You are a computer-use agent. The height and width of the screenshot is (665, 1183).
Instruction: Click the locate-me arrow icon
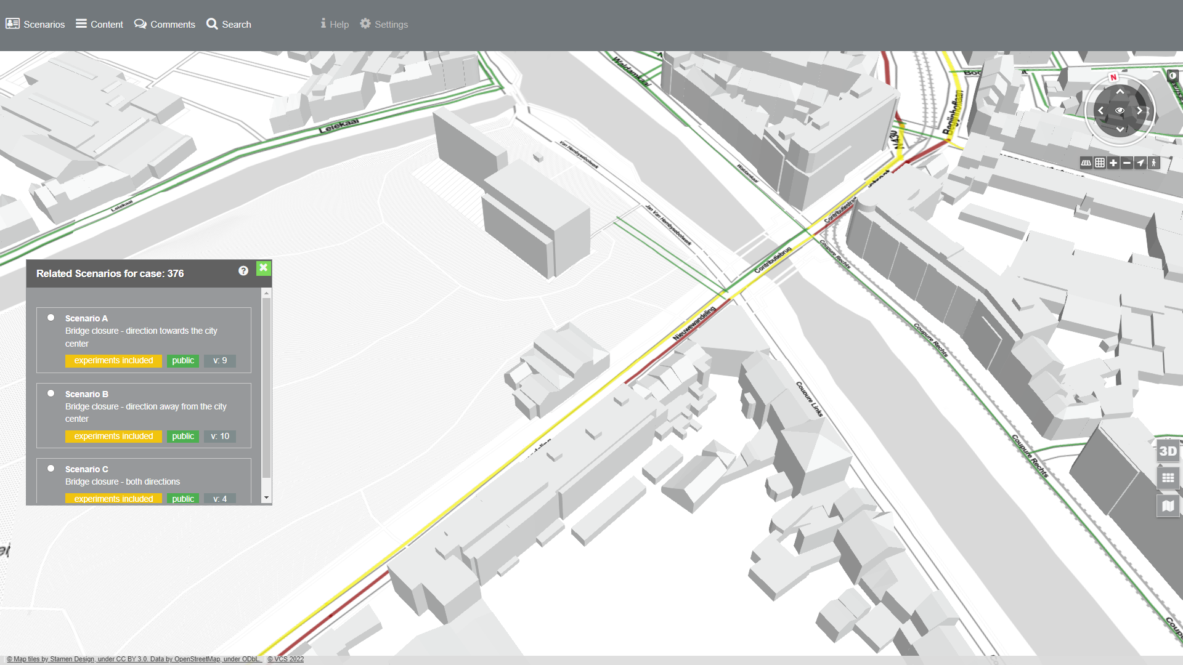(1140, 163)
